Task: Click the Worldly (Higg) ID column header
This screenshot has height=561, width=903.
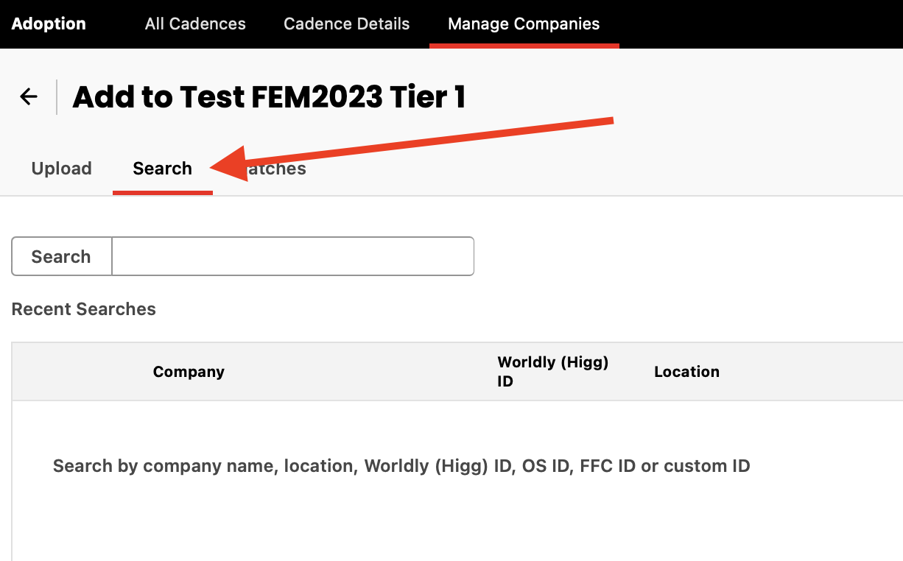Action: pos(553,372)
